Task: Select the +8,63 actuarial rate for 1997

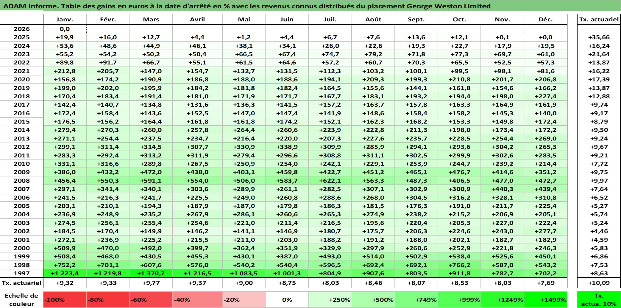Action: 599,273
